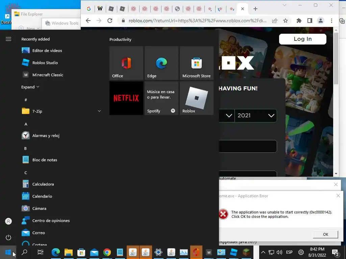Open the Spotify tile

(162, 98)
